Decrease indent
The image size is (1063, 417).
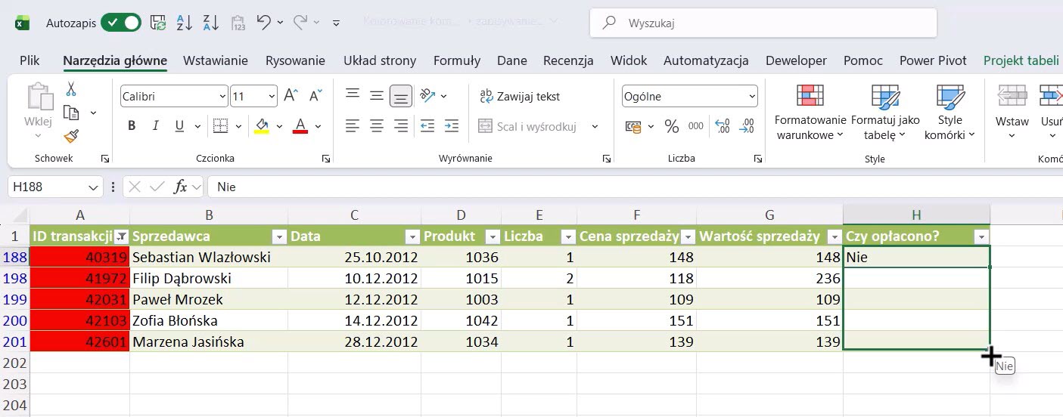pos(427,126)
